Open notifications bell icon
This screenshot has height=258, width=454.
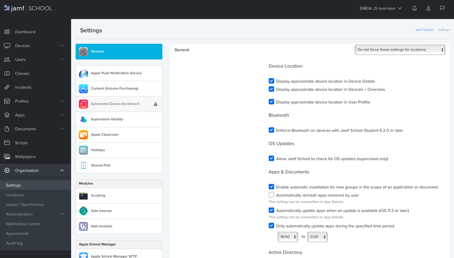tap(414, 8)
